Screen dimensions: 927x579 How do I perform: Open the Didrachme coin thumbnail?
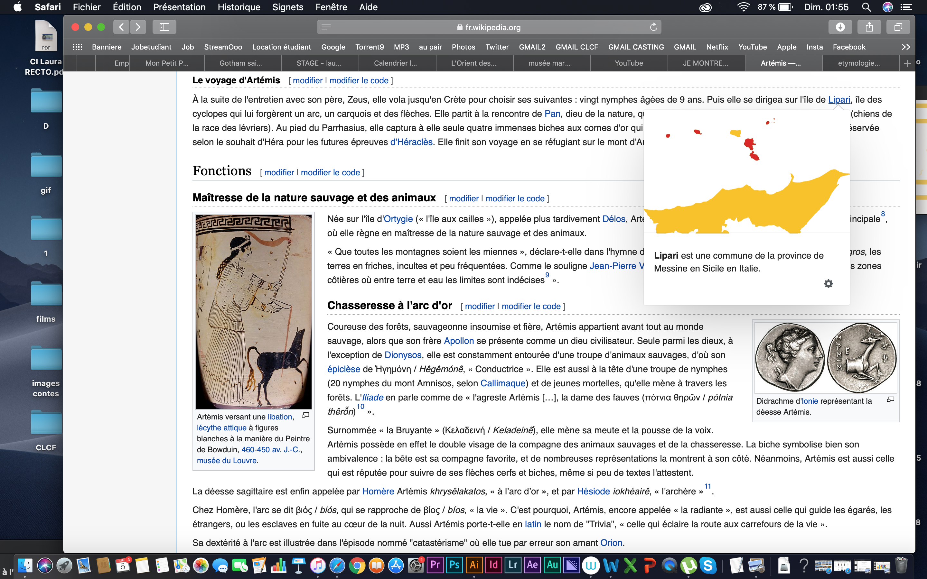click(826, 358)
